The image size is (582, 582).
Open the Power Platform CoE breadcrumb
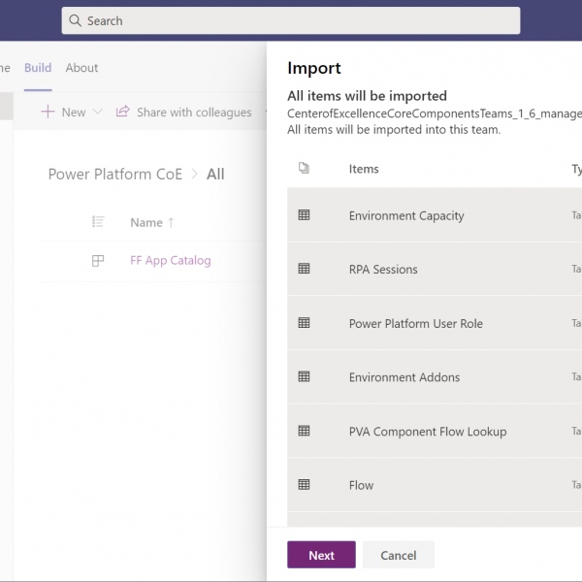(115, 174)
